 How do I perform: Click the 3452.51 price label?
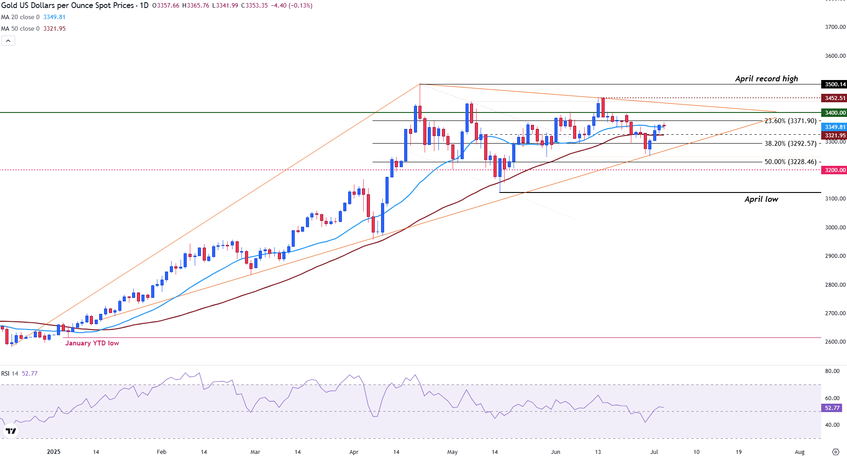click(x=835, y=98)
